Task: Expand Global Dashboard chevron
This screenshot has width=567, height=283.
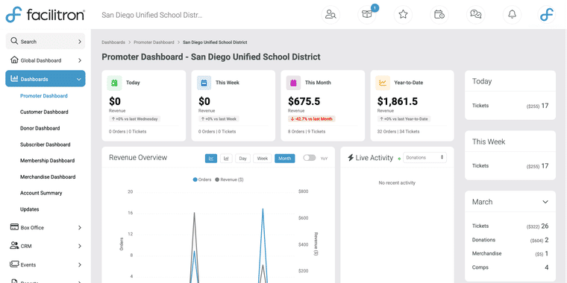Action: point(80,60)
